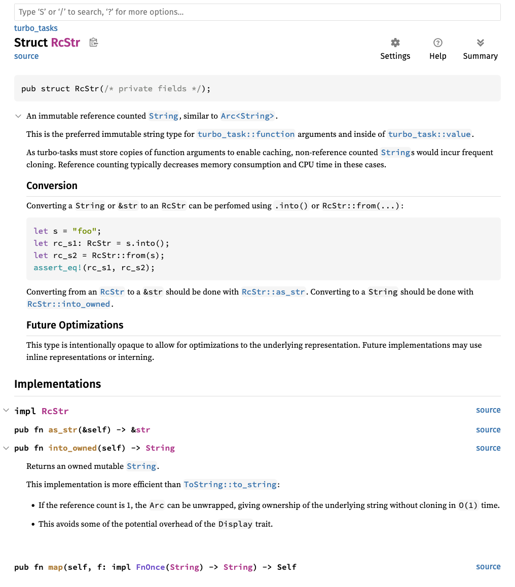
Task: Click the RcStr::as_str conversion link
Action: [x=273, y=291]
